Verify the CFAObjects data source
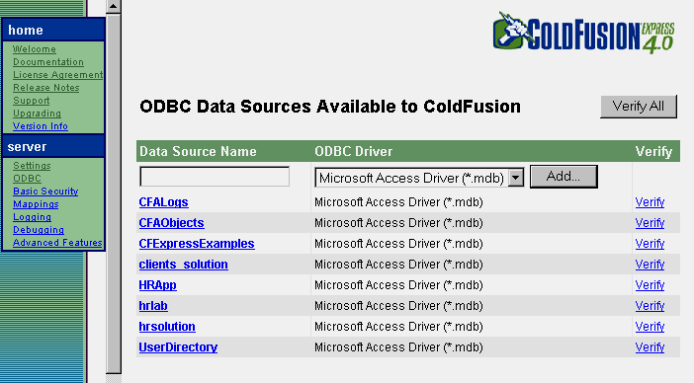The width and height of the screenshot is (694, 383). coord(650,223)
